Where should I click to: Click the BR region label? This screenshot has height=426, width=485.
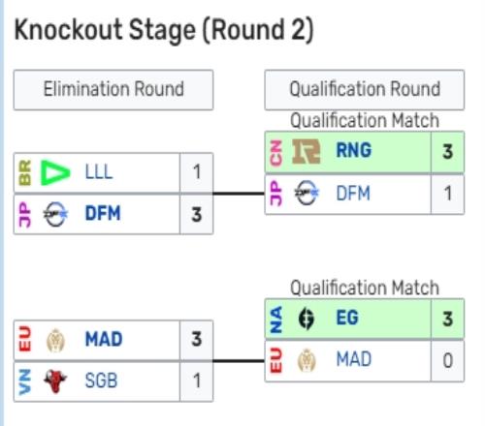[x=25, y=173]
